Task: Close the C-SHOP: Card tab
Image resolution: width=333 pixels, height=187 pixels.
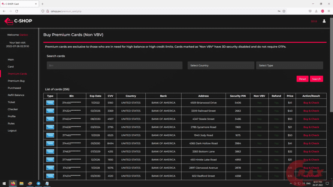Action: 36,4
